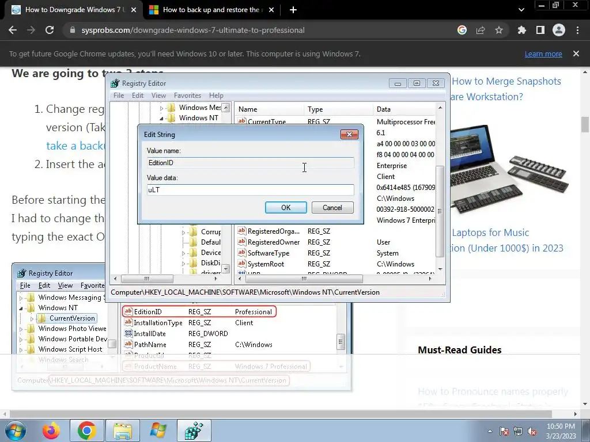
Task: Select the SystemRoot value icon
Action: (241, 264)
